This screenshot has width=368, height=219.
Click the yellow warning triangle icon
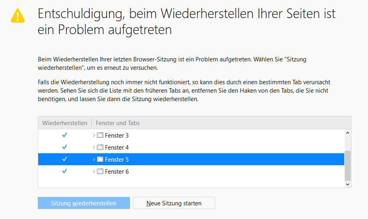click(x=18, y=15)
